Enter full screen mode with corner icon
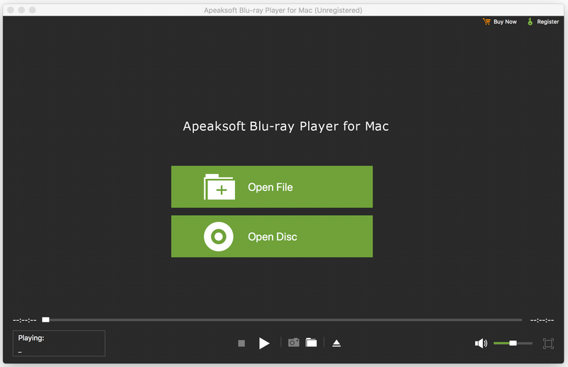 [548, 343]
